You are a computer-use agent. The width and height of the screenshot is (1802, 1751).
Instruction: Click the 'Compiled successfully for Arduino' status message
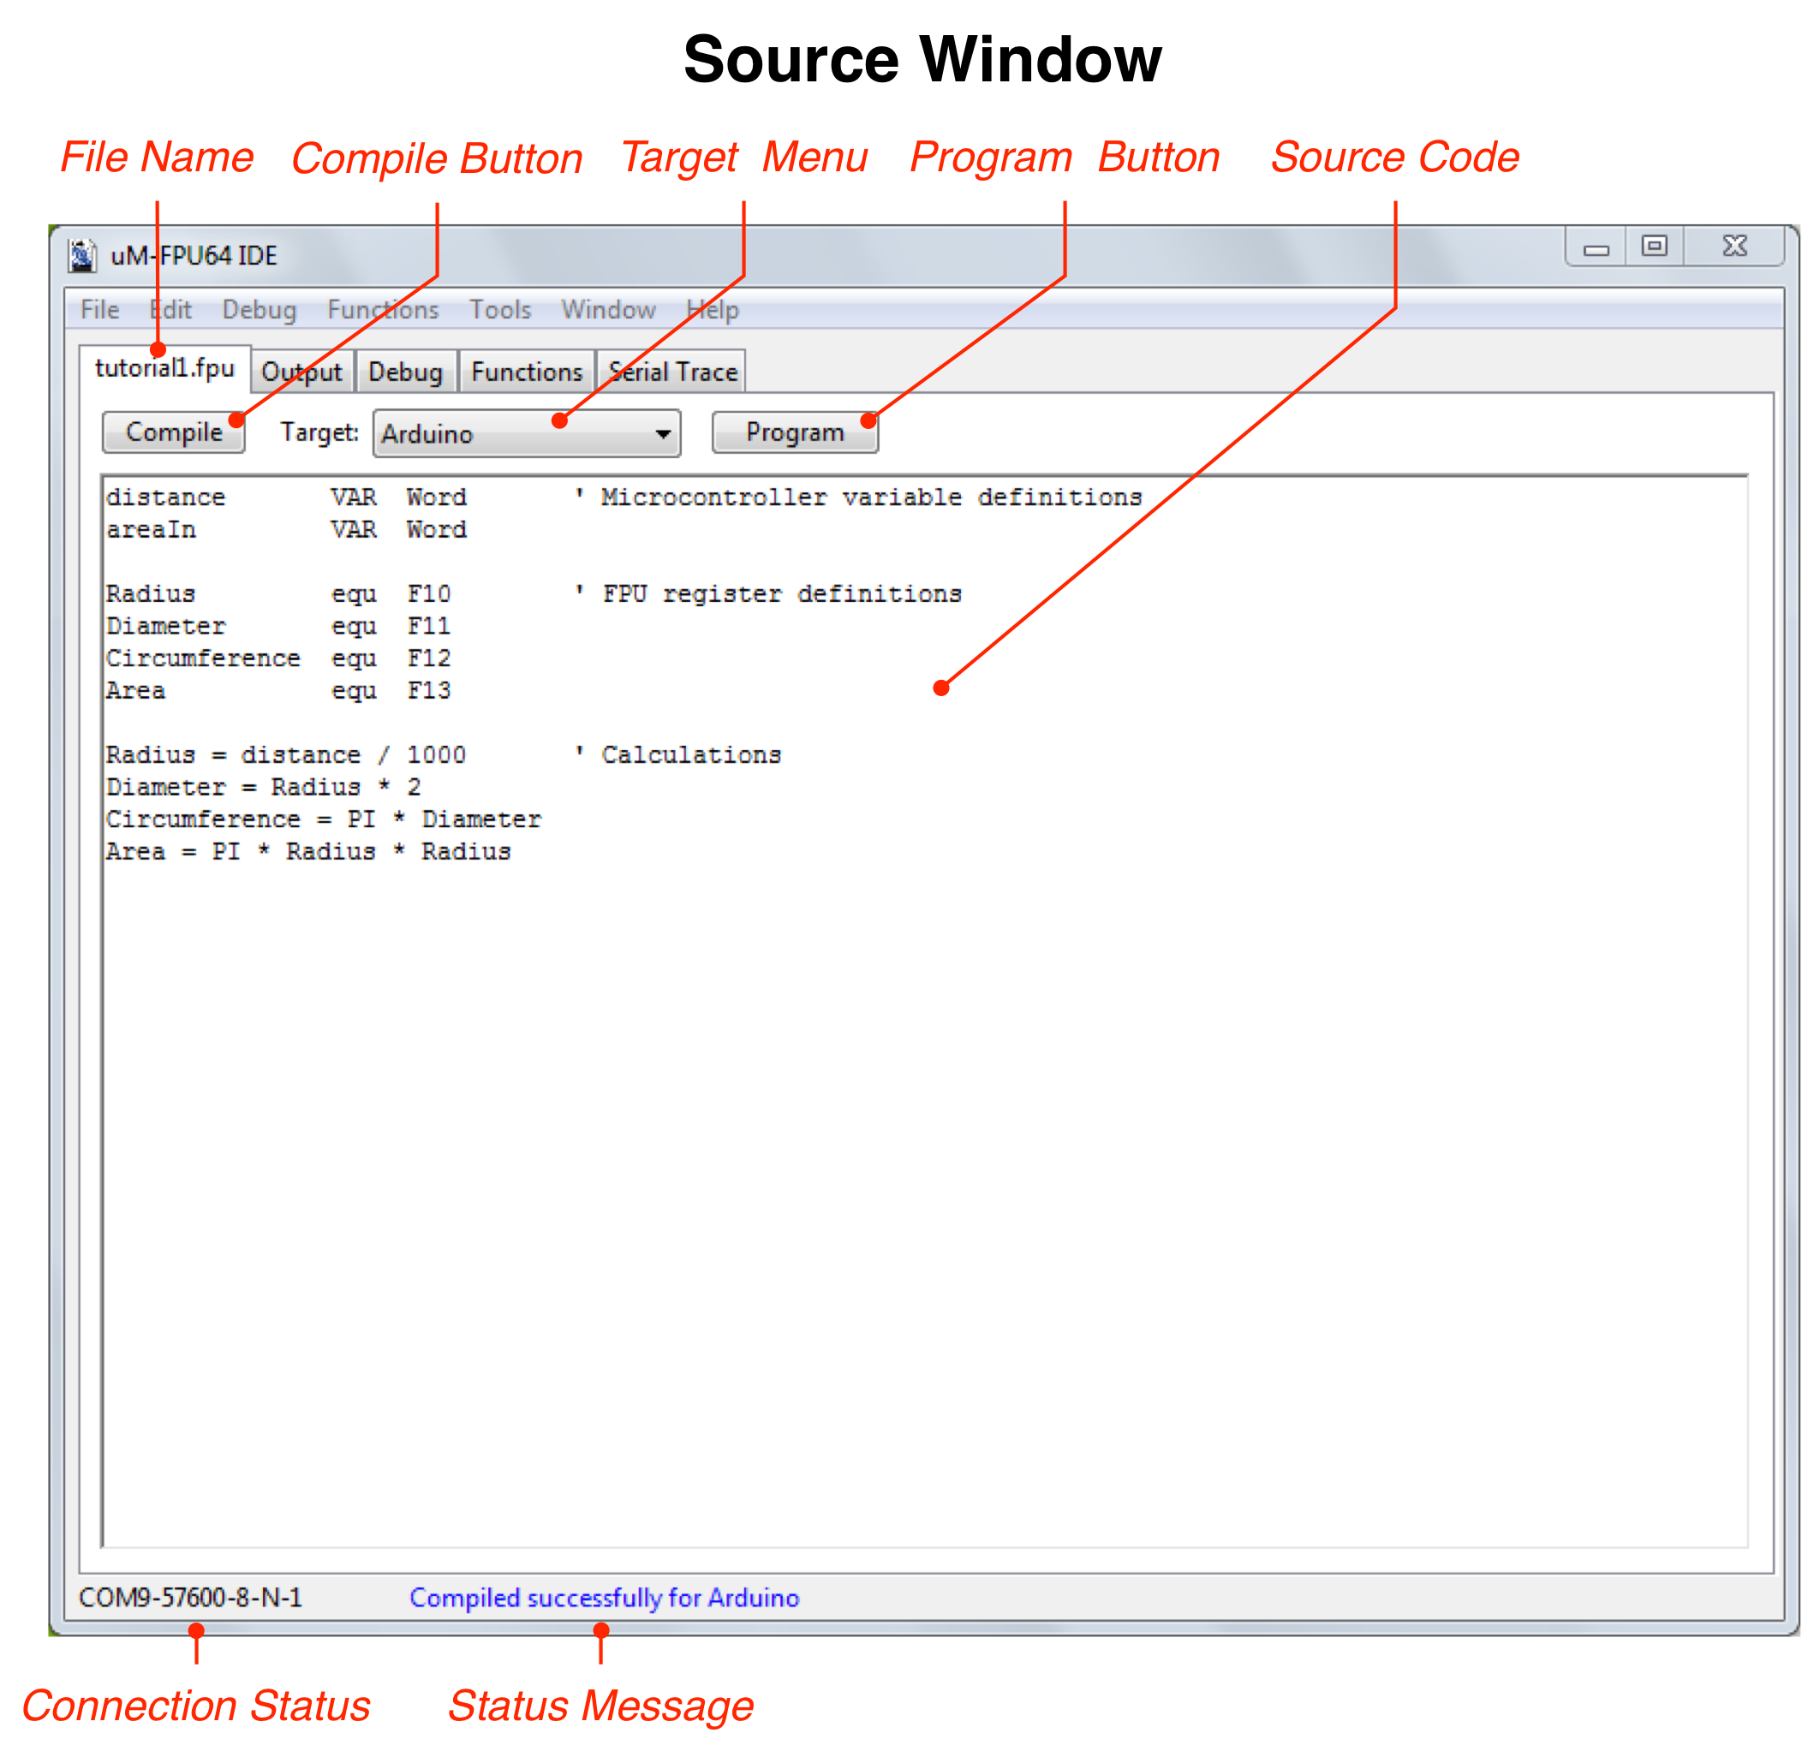(x=605, y=1598)
